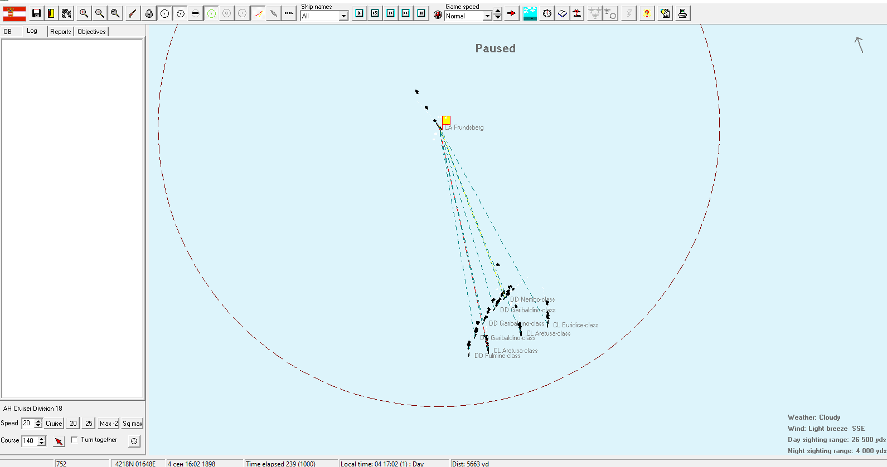Click the Cruise speed button
The width and height of the screenshot is (887, 467).
point(54,424)
